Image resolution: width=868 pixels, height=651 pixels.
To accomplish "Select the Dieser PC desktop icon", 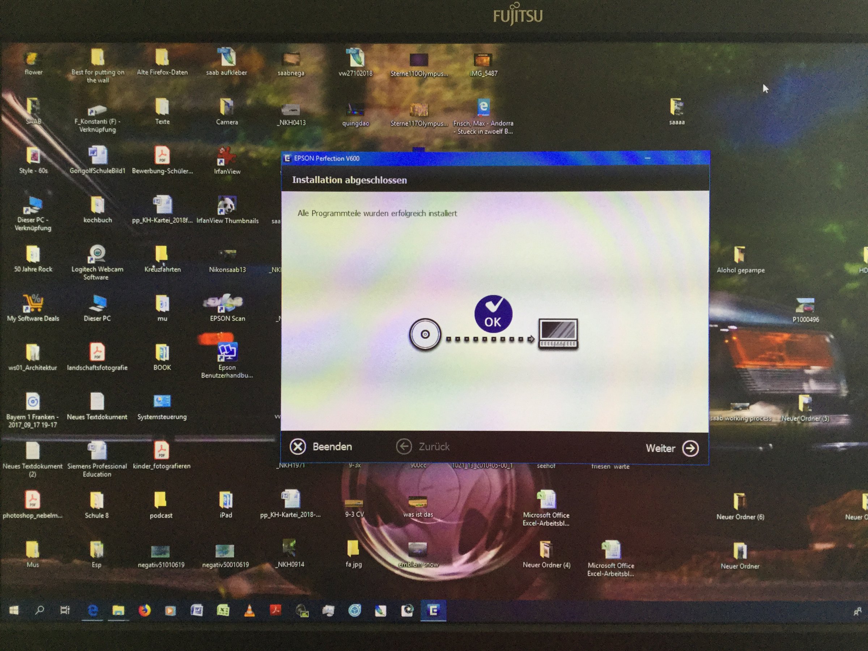I will click(97, 308).
